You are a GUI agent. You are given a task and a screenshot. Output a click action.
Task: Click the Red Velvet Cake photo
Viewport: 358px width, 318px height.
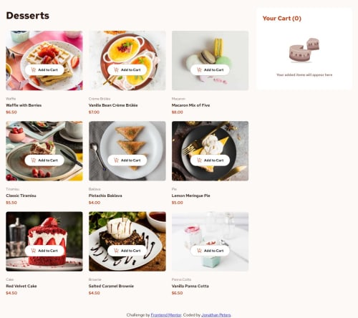tap(44, 241)
